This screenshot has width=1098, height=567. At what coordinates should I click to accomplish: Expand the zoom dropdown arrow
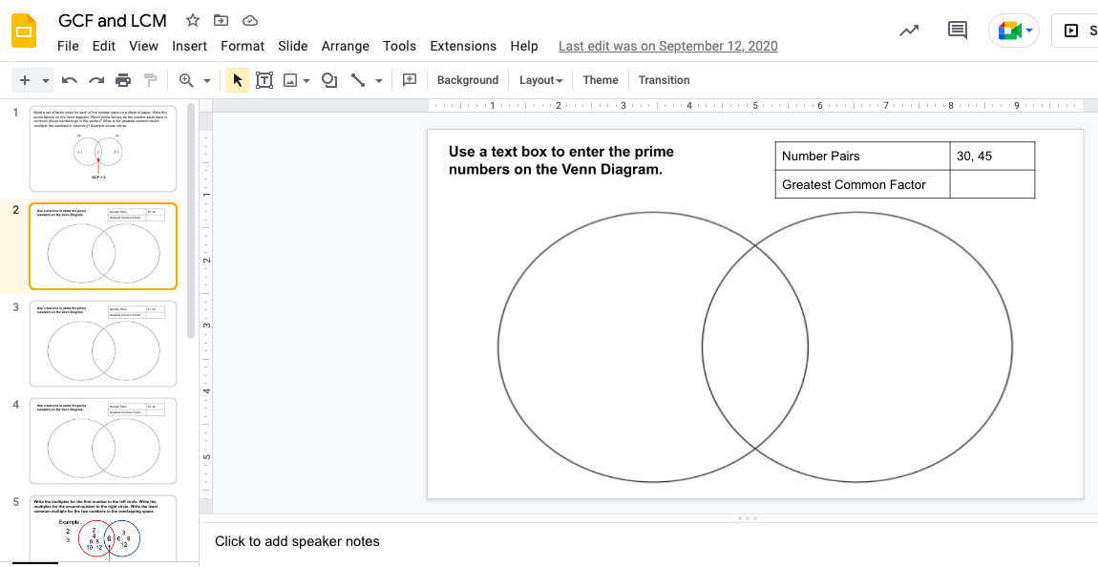coord(206,80)
